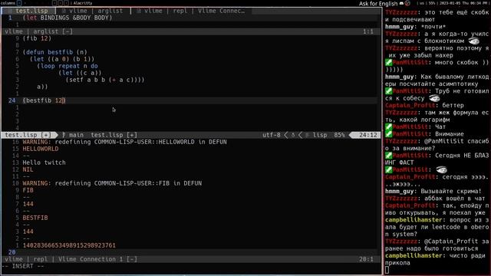This screenshot has width=491, height=276.
Task: Place cursor on the '(fib 12)' line
Action: pyautogui.click(x=37, y=38)
